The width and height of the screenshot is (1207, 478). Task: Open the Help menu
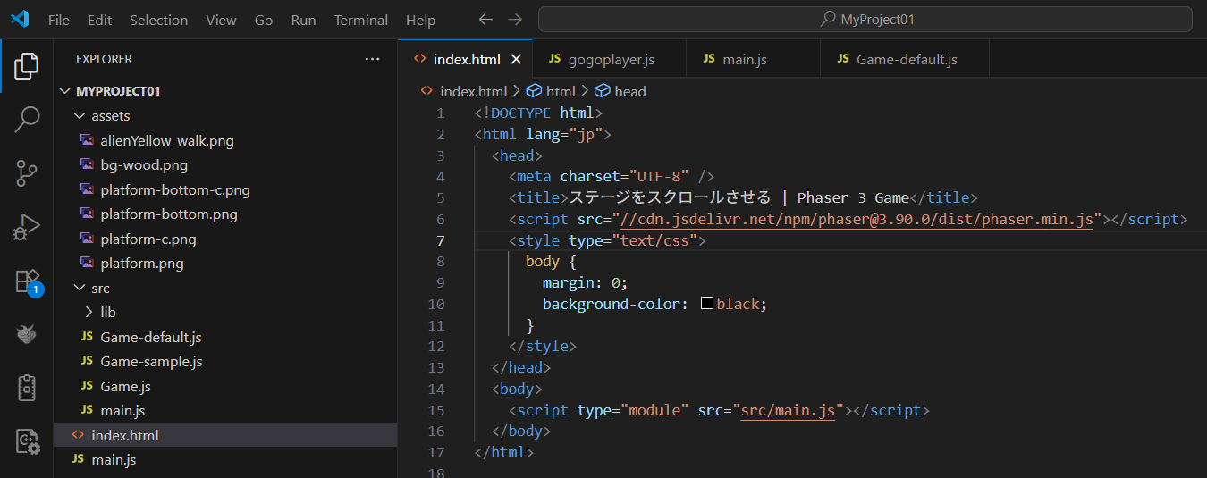[421, 20]
